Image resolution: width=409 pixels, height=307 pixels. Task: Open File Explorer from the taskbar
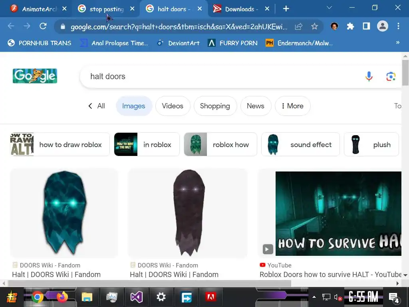click(x=87, y=297)
